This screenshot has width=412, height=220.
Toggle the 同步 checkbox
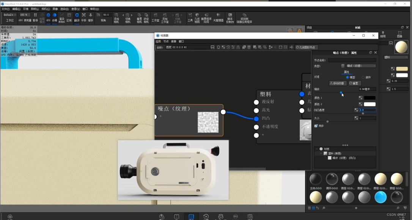click(x=316, y=126)
